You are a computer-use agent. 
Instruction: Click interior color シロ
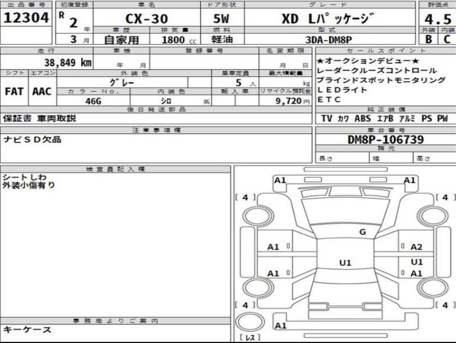(x=166, y=101)
